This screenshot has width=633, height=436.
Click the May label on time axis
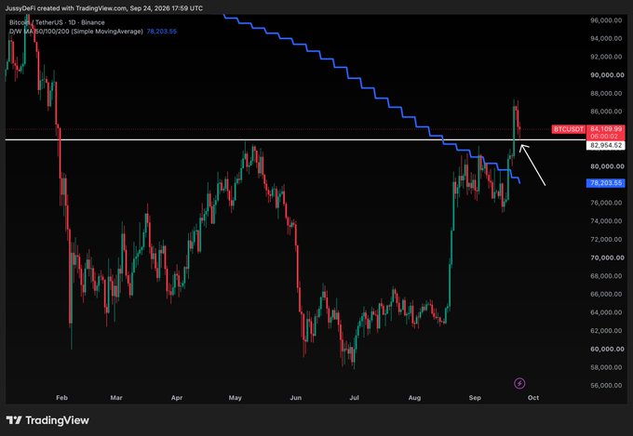235,398
